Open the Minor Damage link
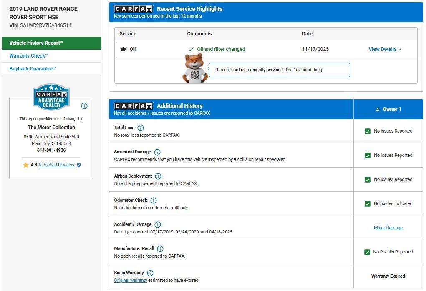Screen dimensions: 426x291 388,228
